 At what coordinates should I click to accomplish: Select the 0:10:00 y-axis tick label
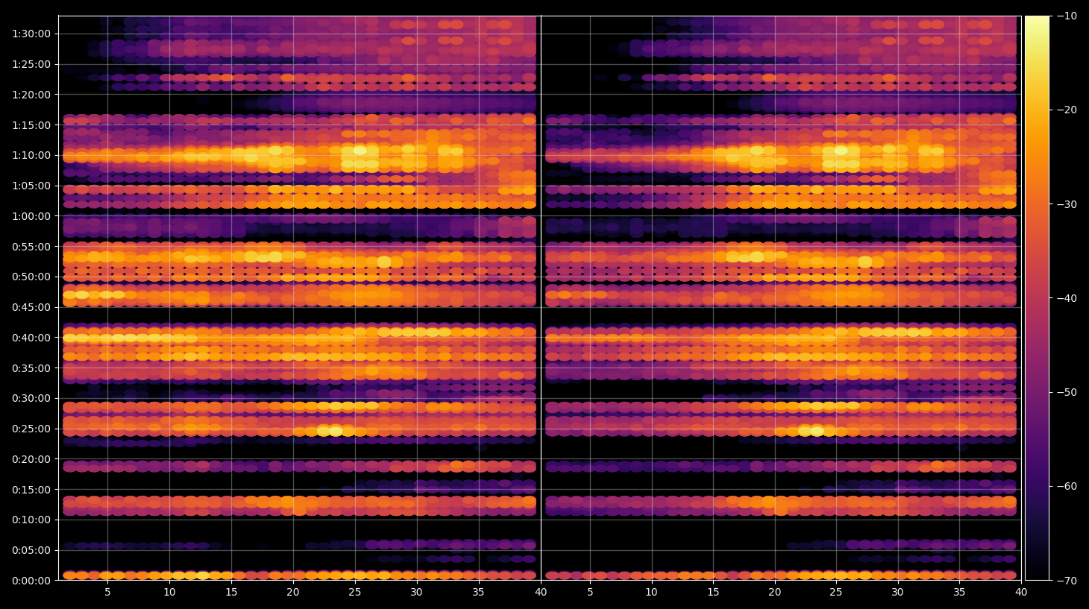(31, 520)
